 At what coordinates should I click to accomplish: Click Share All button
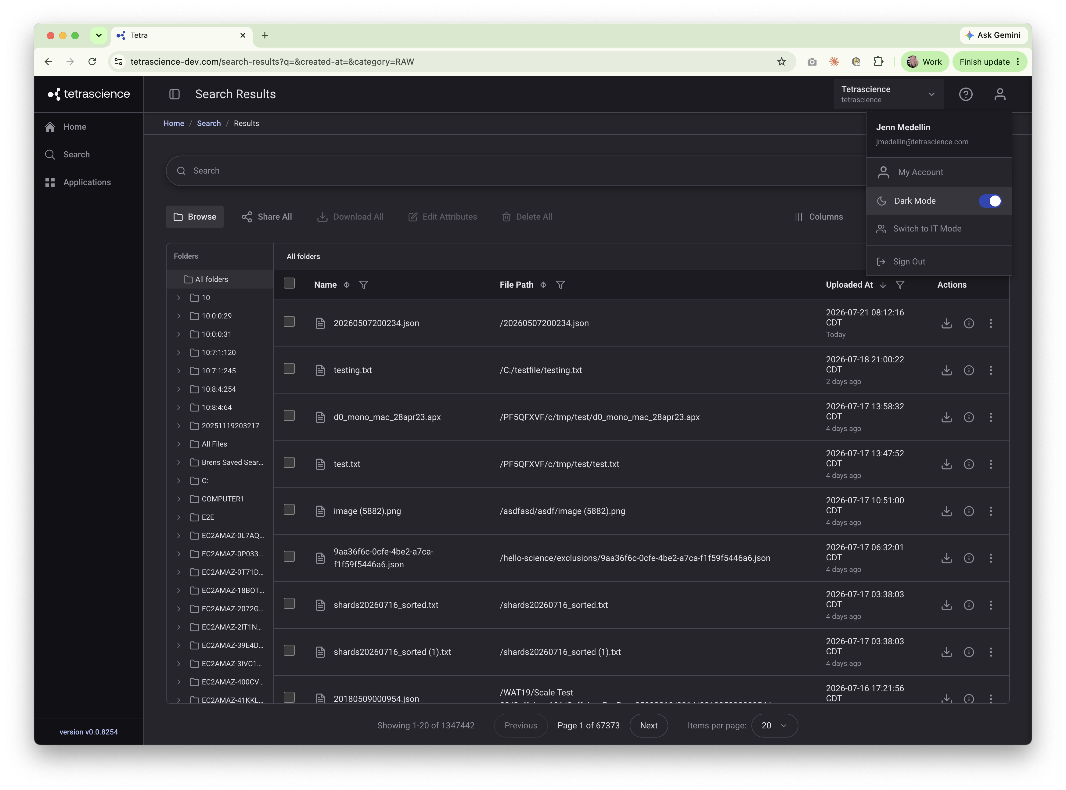pyautogui.click(x=266, y=217)
